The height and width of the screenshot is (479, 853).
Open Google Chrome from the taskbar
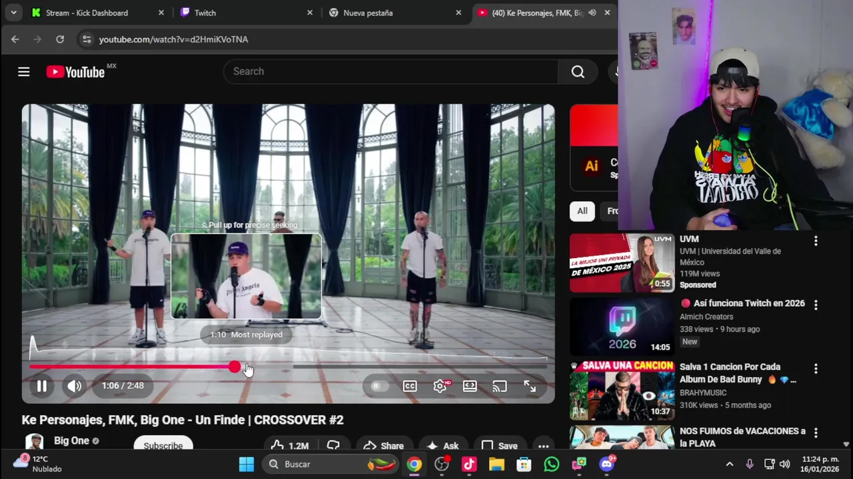tap(415, 464)
